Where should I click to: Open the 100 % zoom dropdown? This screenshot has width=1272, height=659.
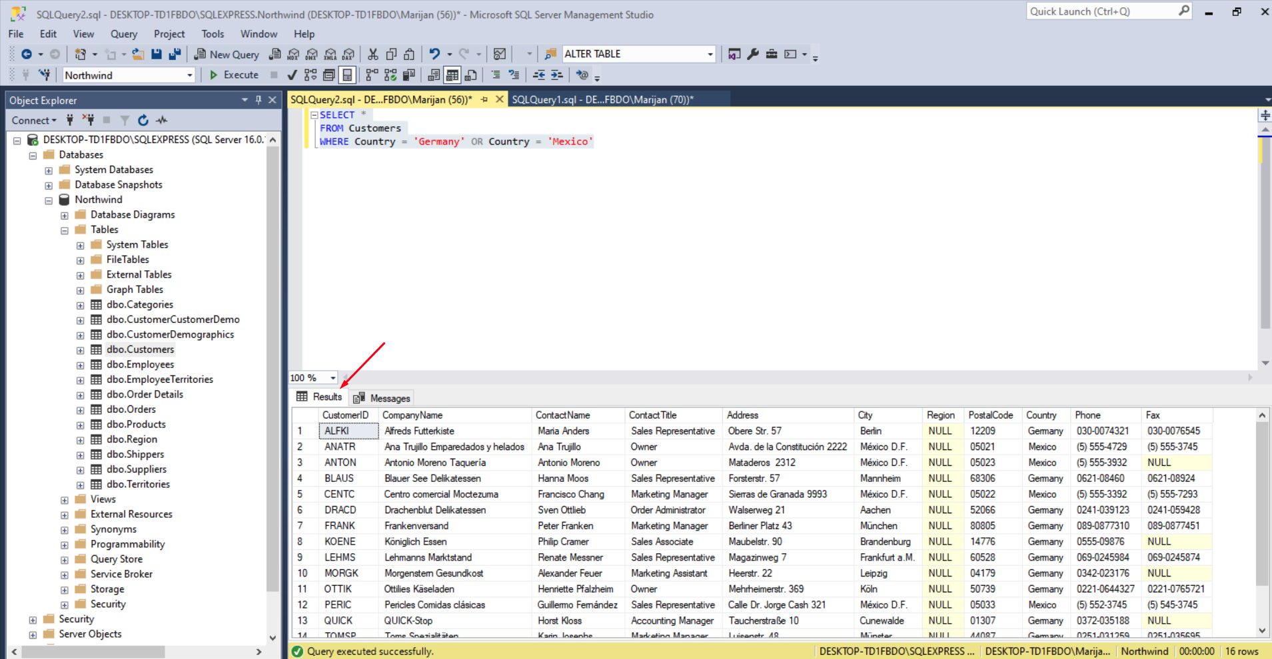coord(332,377)
